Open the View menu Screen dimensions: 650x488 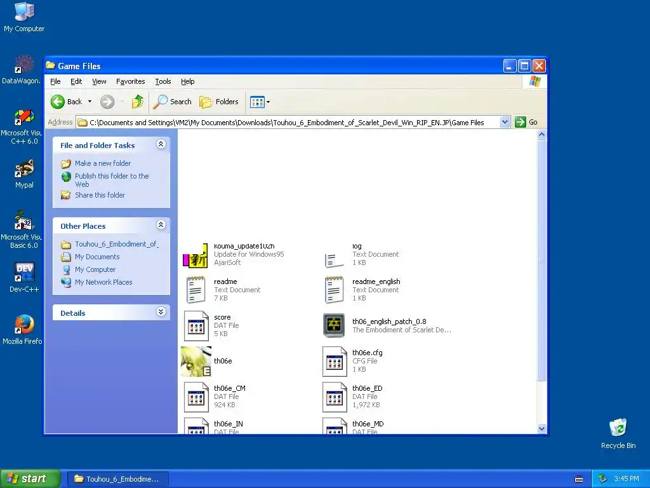coord(99,81)
